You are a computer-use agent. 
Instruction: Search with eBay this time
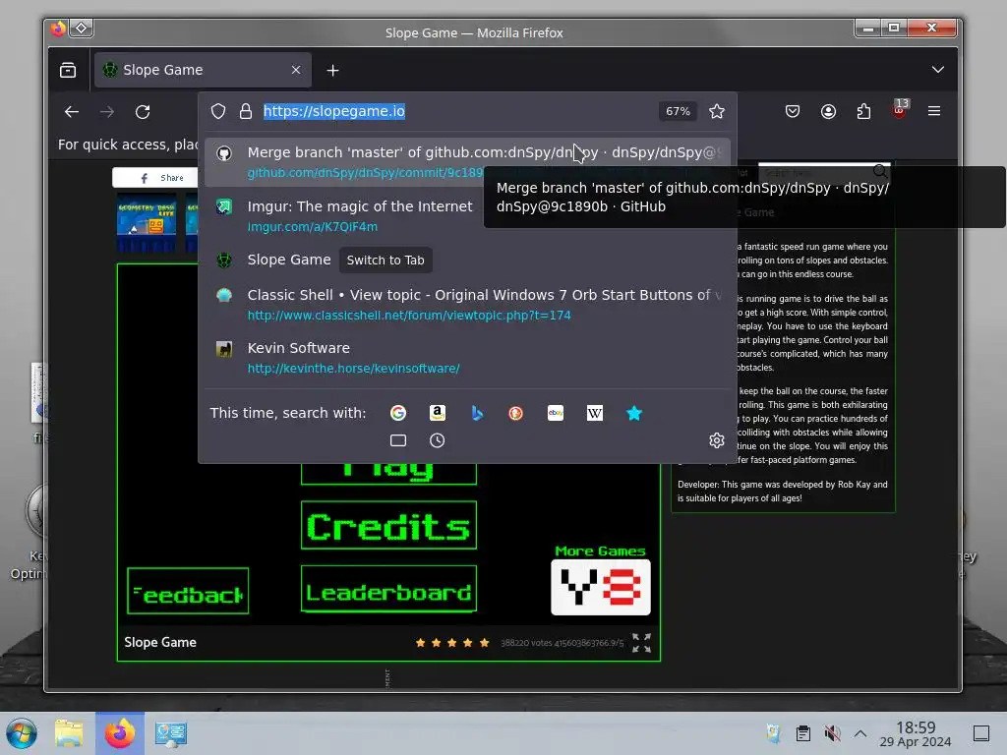tap(556, 413)
